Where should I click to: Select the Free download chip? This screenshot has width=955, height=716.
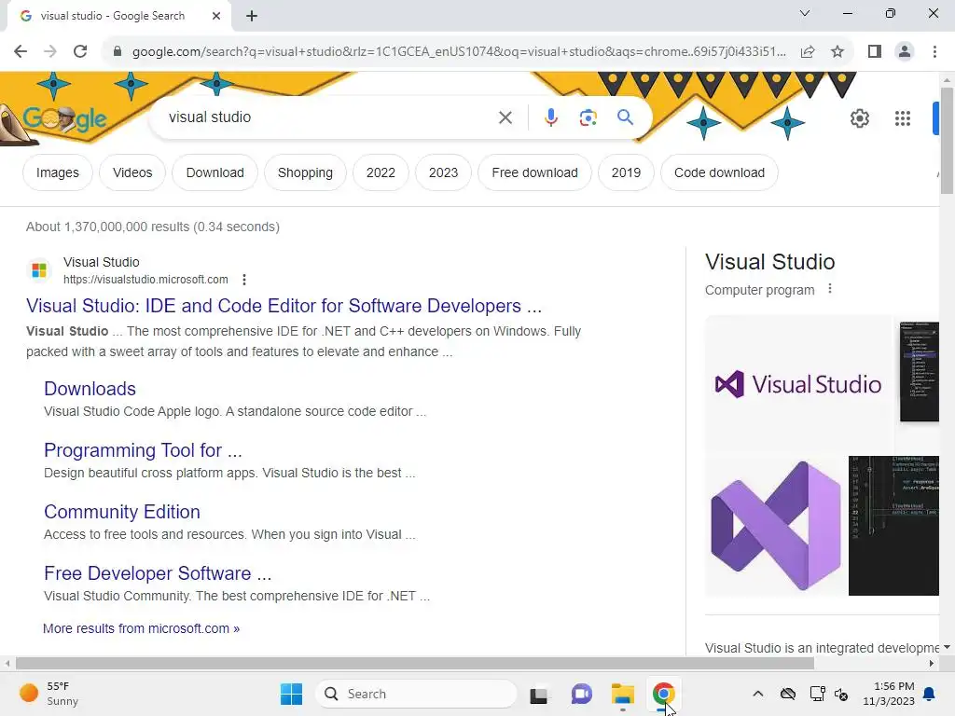[x=534, y=172]
